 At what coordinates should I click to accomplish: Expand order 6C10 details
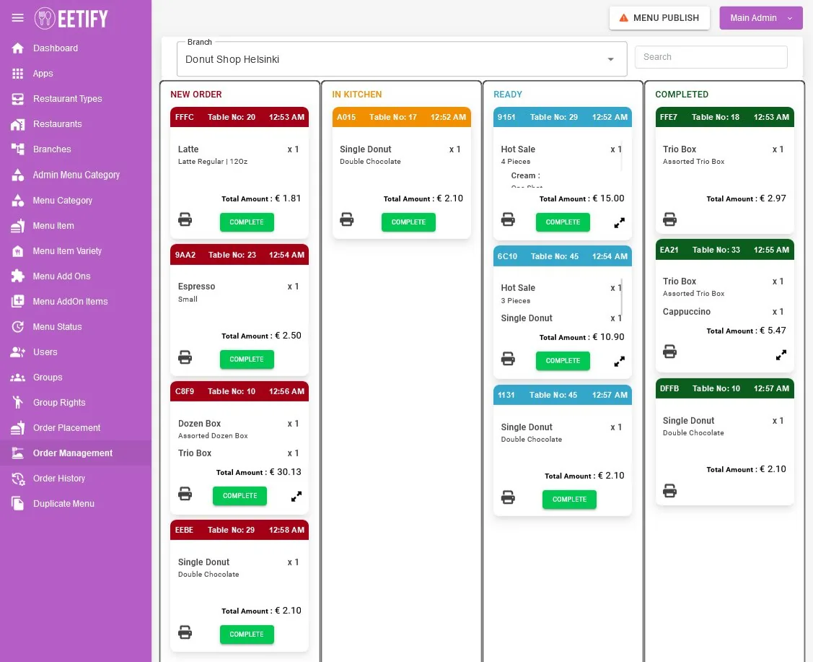point(620,361)
